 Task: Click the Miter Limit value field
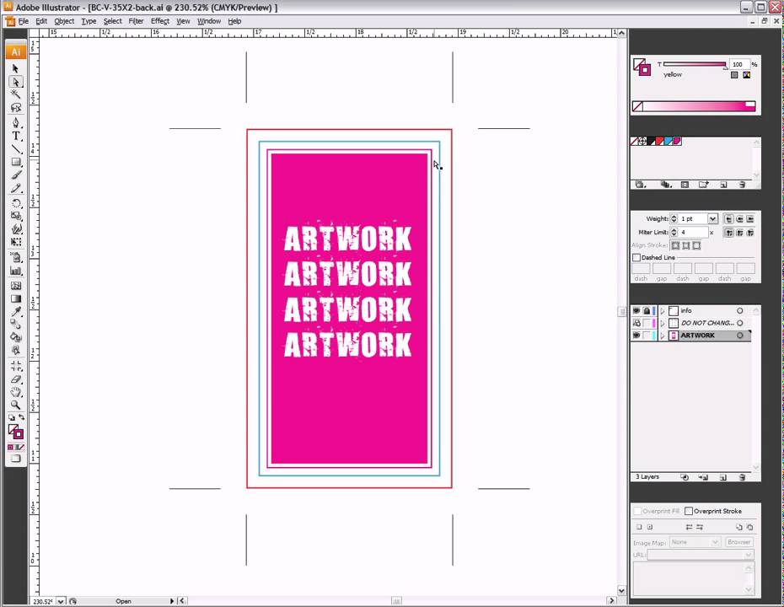tap(693, 232)
